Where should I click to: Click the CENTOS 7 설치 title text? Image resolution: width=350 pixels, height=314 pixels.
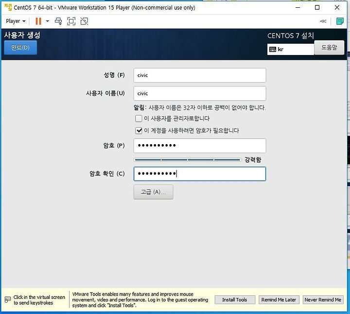click(x=291, y=36)
